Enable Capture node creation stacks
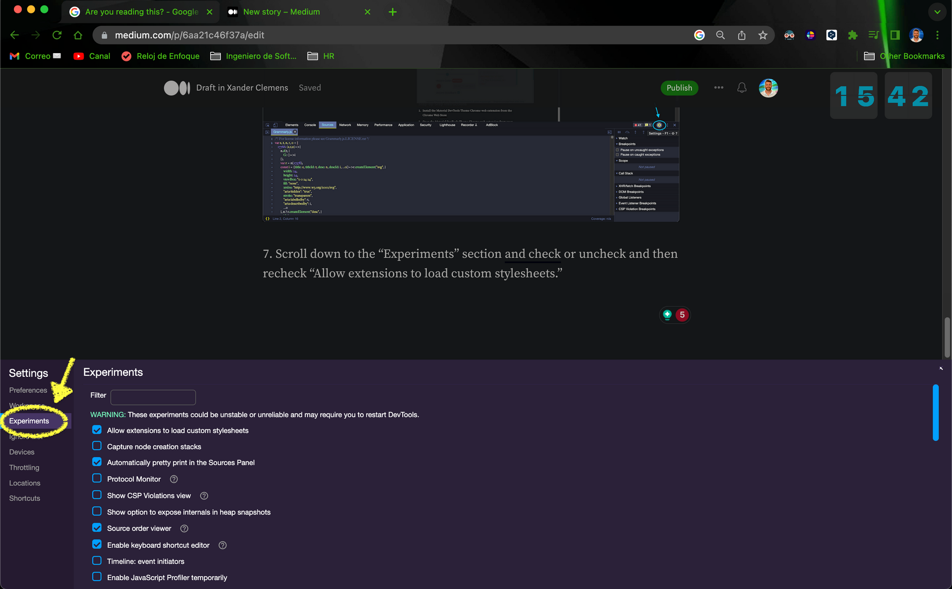Screen dimensions: 952x589 pyautogui.click(x=97, y=446)
